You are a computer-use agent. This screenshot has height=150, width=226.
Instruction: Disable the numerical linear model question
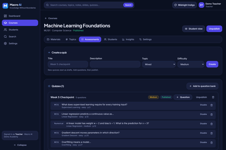[203, 123]
